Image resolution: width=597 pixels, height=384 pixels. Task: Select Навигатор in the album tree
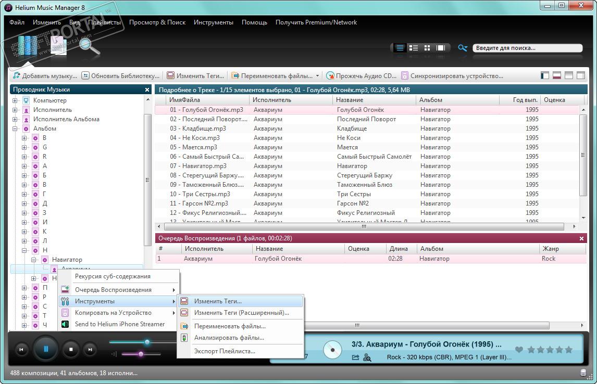pos(67,260)
